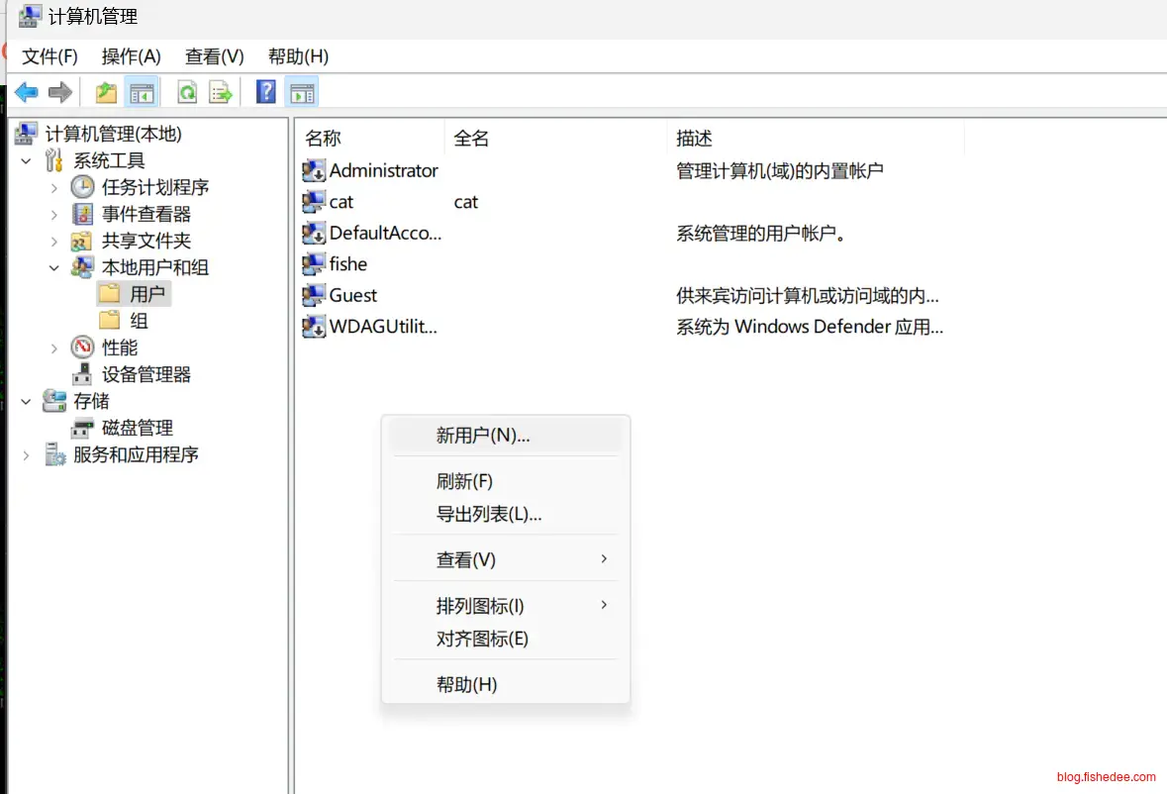Click the Up one level folder icon
The width and height of the screenshot is (1167, 794).
106,93
